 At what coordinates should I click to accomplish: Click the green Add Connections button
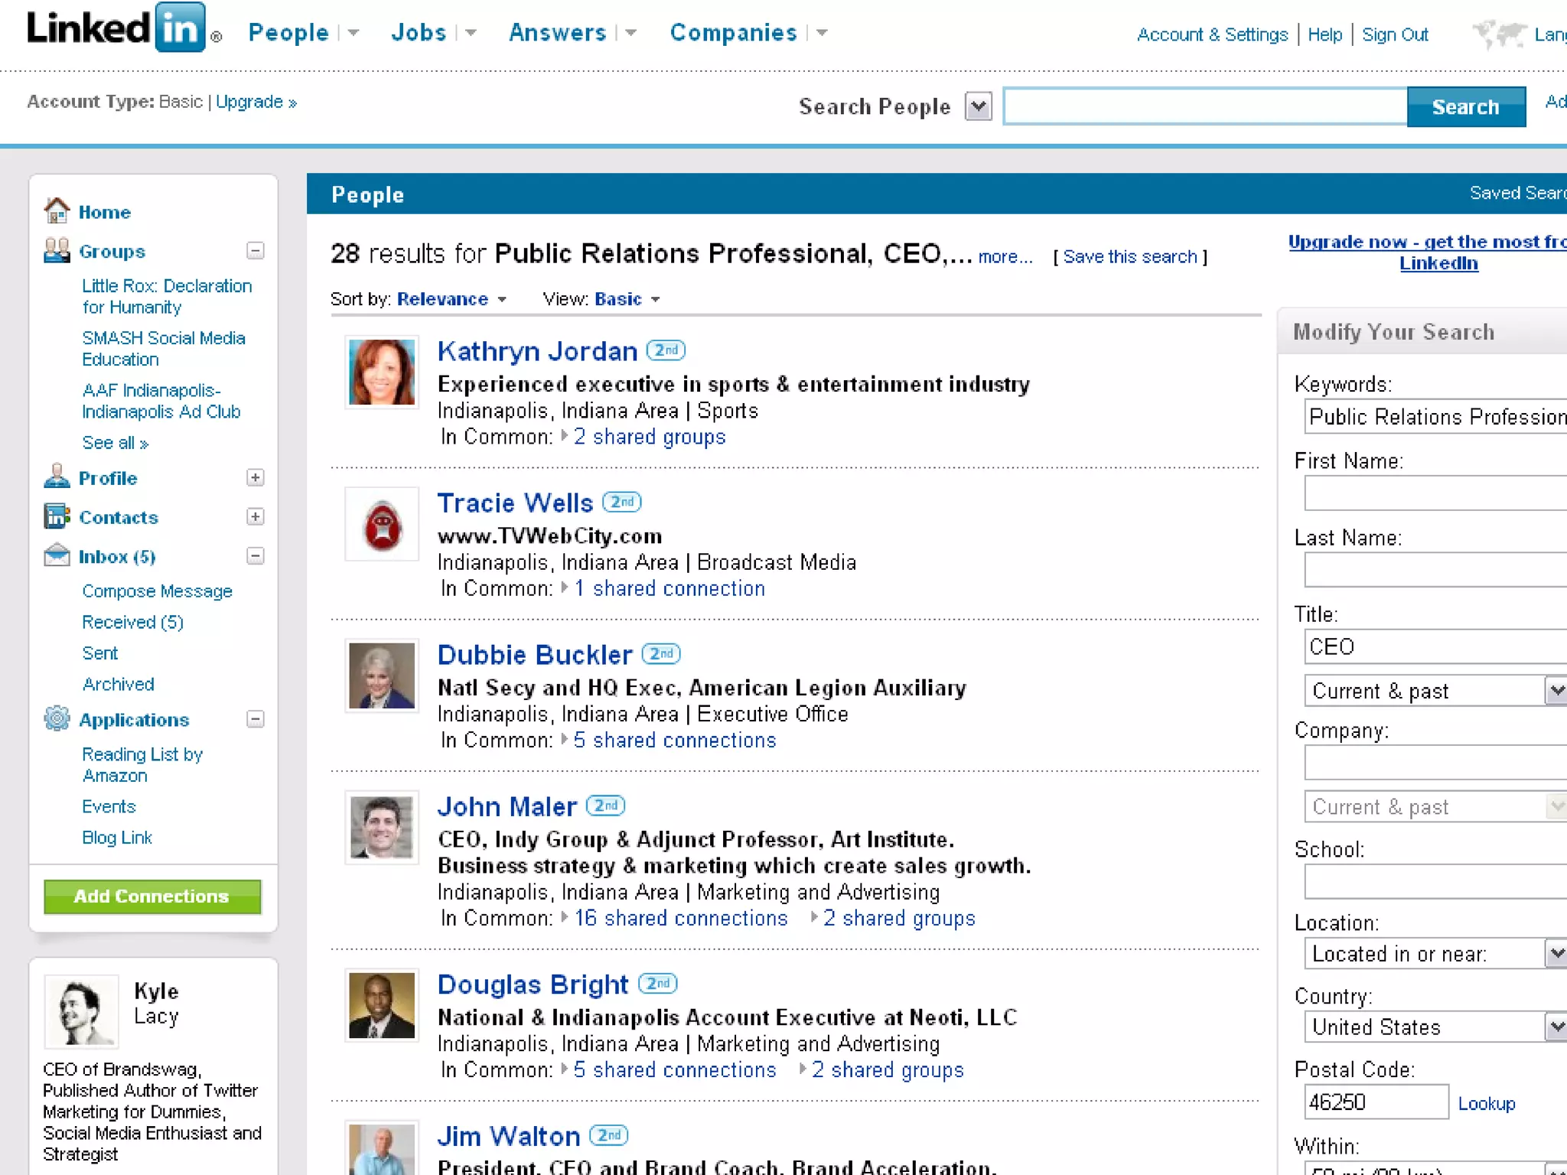tap(152, 896)
